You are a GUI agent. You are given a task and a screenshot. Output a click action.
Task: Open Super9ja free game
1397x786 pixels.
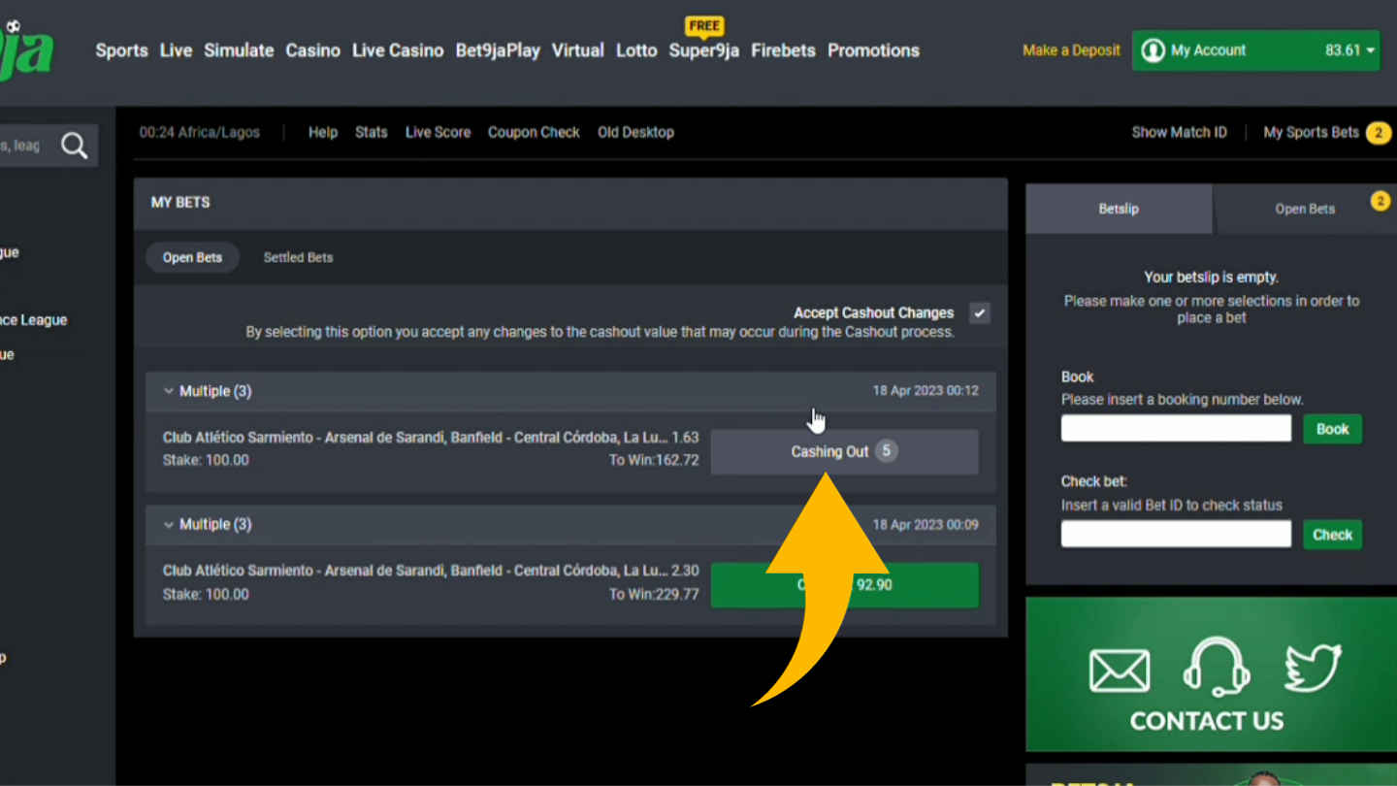coord(703,50)
